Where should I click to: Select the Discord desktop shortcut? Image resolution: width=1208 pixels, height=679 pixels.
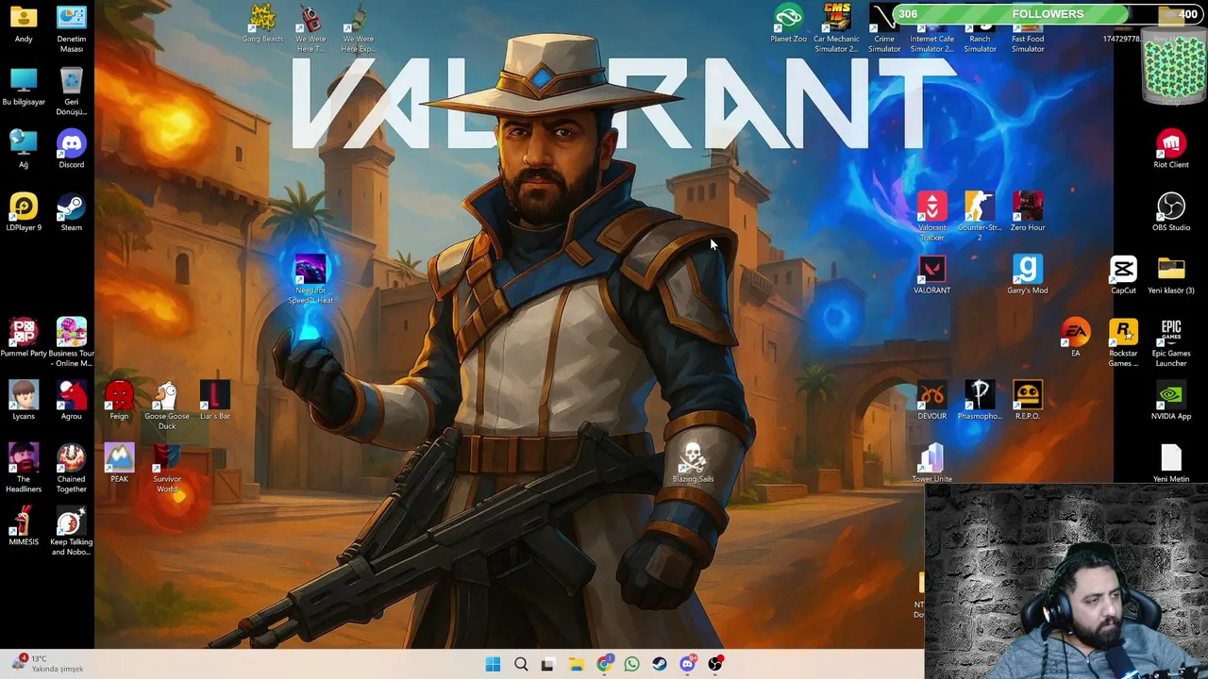tap(72, 150)
